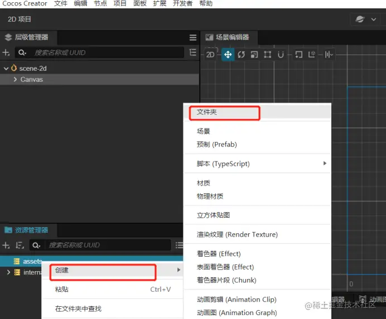
Task: Open the 节点 menu
Action: (x=100, y=3)
